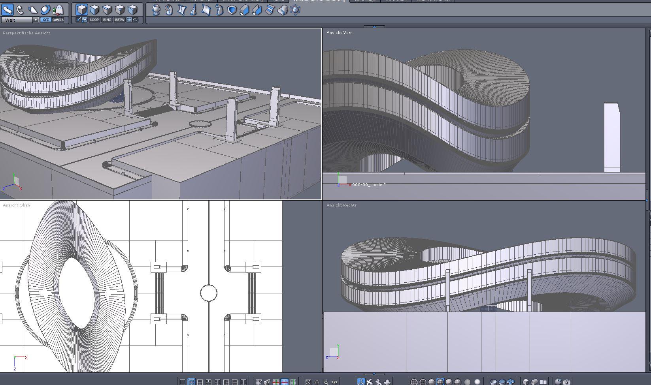Image resolution: width=651 pixels, height=385 pixels.
Task: Select the single-viewport layout icon
Action: tap(183, 382)
